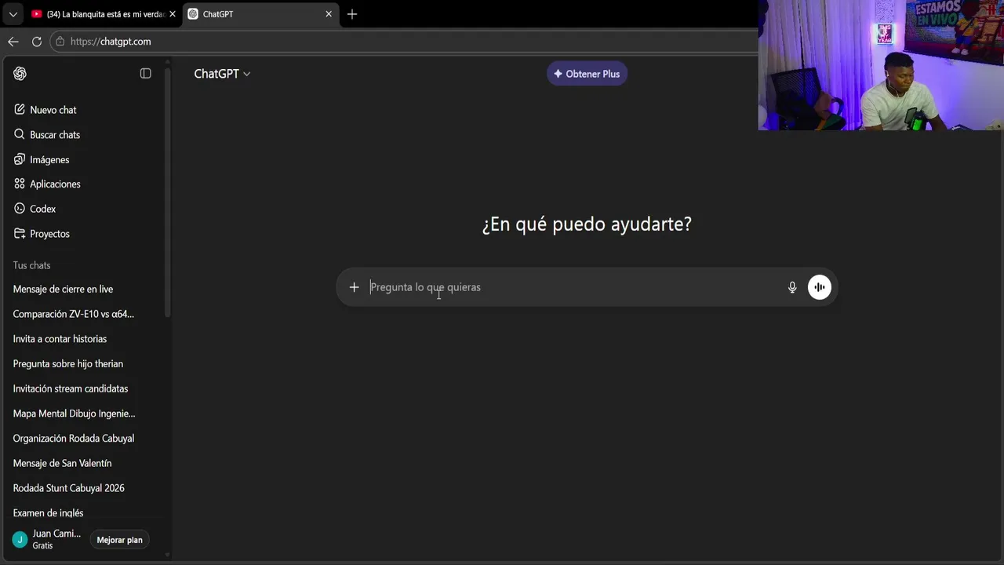Click the Obtener Plus button
The image size is (1004, 565).
587,74
